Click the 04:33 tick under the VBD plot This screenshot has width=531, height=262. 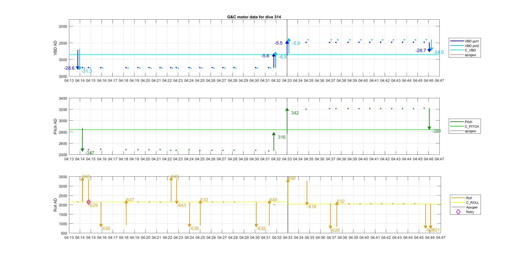pyautogui.click(x=287, y=81)
